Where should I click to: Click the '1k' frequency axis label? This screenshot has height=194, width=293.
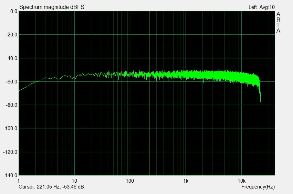[186, 181]
